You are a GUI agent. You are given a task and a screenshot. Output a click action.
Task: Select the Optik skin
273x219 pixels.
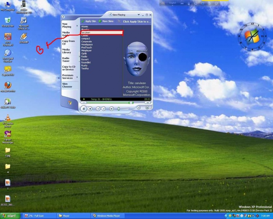[84, 54]
